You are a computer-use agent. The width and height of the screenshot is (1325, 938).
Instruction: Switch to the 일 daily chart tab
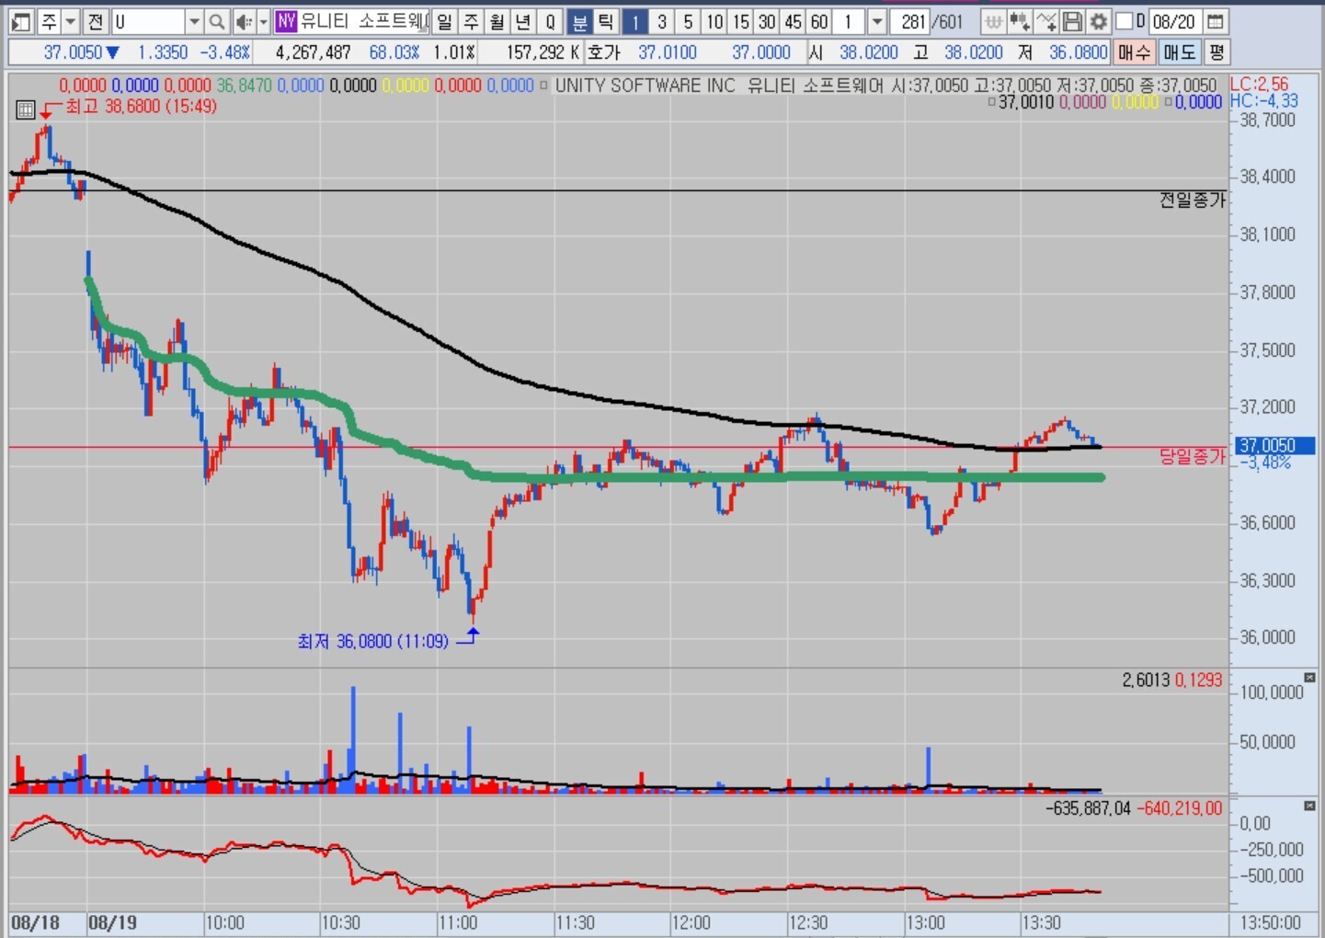pyautogui.click(x=444, y=21)
